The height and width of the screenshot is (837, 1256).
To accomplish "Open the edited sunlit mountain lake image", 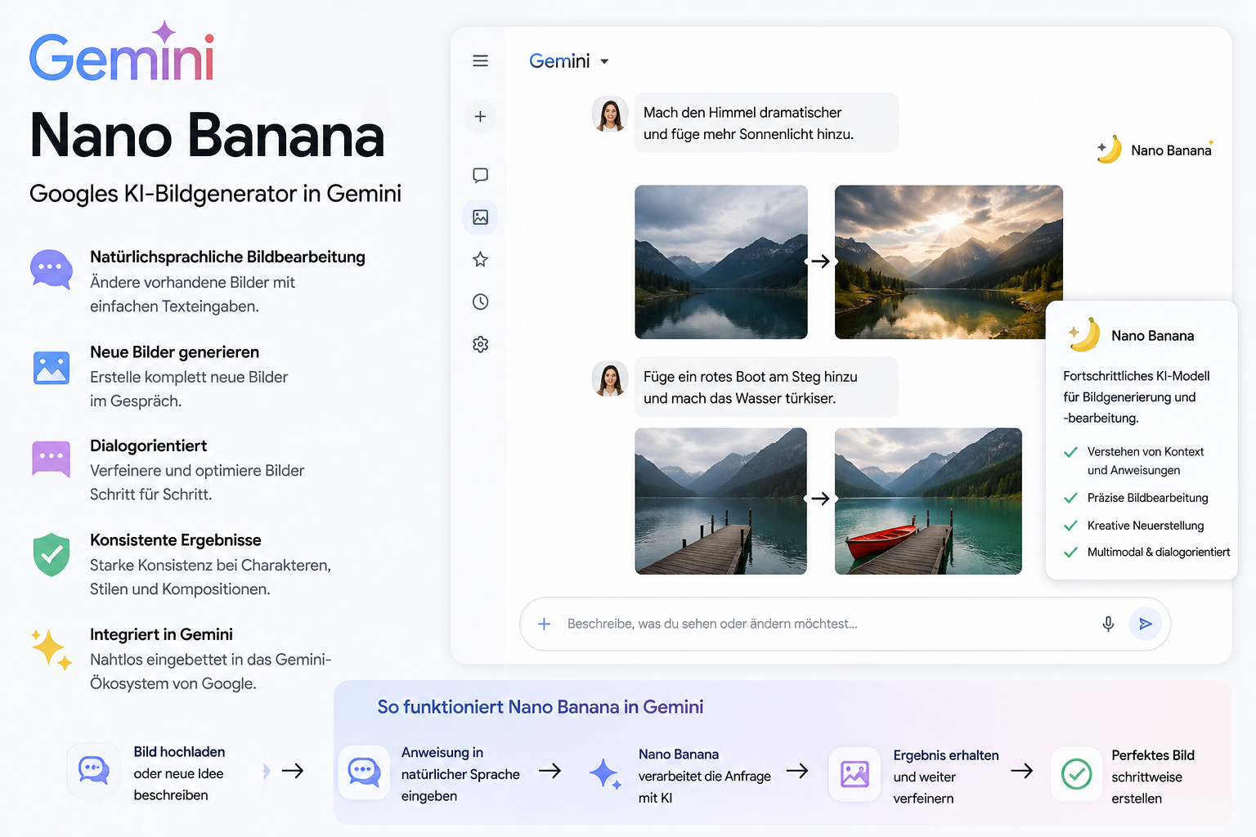I will (x=949, y=262).
